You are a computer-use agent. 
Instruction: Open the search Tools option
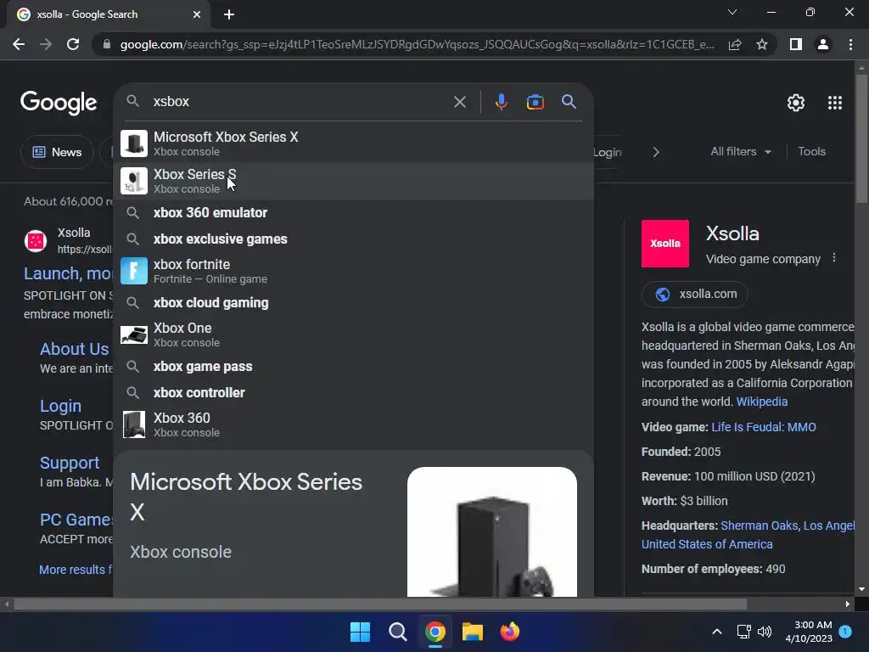tap(812, 151)
